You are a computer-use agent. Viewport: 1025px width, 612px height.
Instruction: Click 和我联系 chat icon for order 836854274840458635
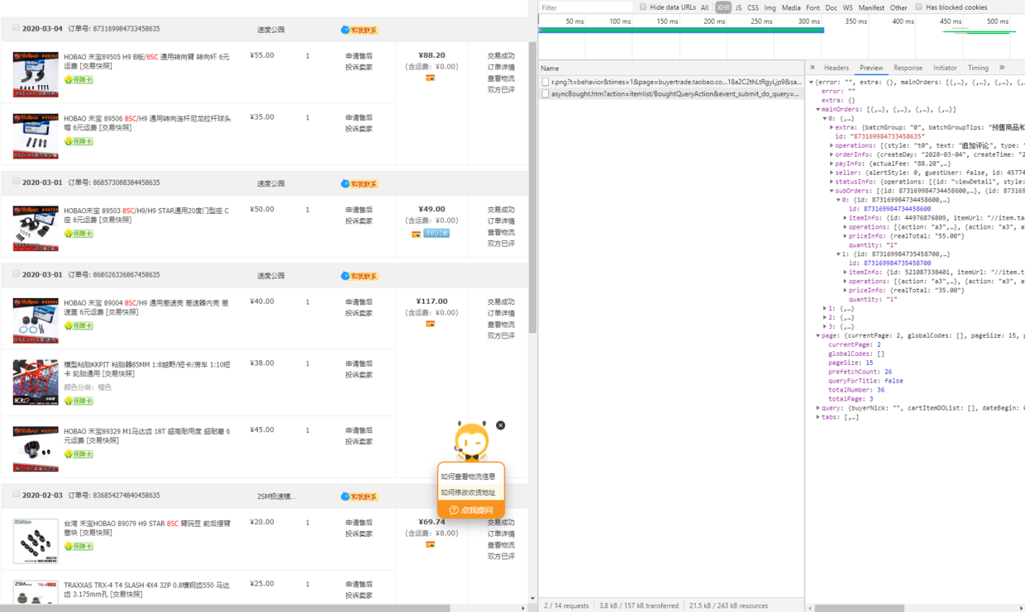coord(359,496)
